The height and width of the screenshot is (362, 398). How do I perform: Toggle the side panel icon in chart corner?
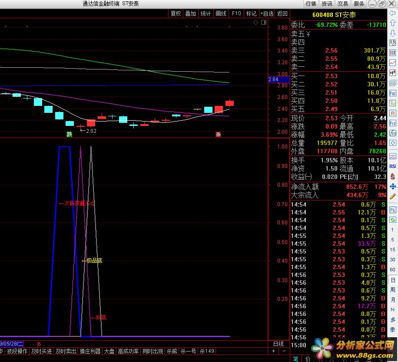pyautogui.click(x=264, y=22)
